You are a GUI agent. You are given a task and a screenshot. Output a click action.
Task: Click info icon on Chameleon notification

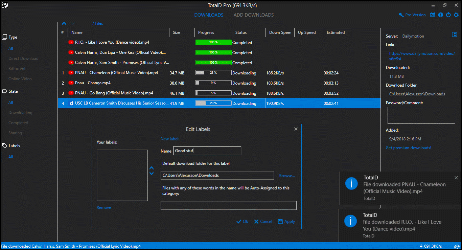pos(351,183)
